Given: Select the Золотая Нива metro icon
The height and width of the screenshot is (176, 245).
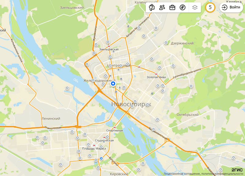Looking at the screenshot, I should 156,74.
